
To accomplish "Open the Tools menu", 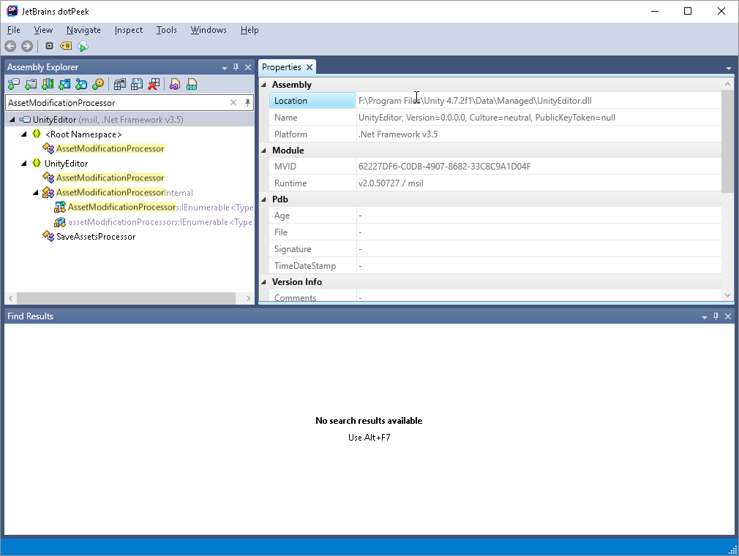I will (x=166, y=30).
